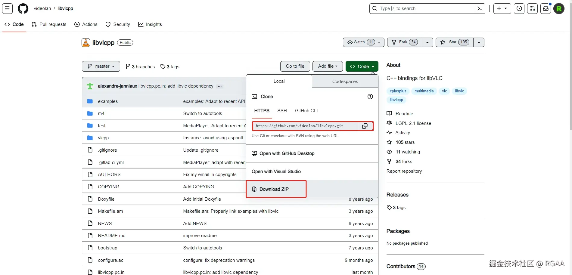Select the HTTPS clone URL text field
This screenshot has width=572, height=275.
[x=305, y=126]
